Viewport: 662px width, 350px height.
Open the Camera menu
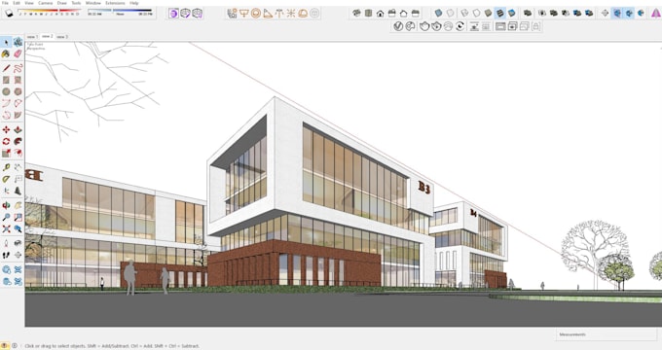tap(45, 3)
